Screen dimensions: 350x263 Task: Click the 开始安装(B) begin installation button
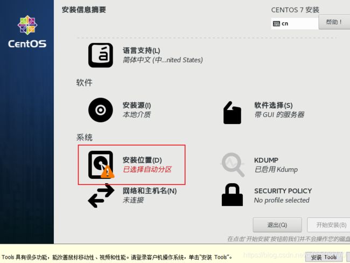coord(328,225)
